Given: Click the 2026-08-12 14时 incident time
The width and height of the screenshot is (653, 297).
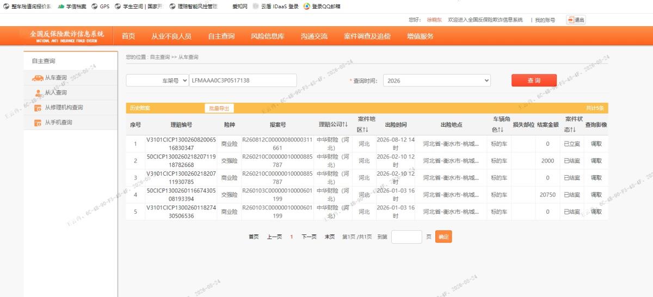Looking at the screenshot, I should (396, 144).
